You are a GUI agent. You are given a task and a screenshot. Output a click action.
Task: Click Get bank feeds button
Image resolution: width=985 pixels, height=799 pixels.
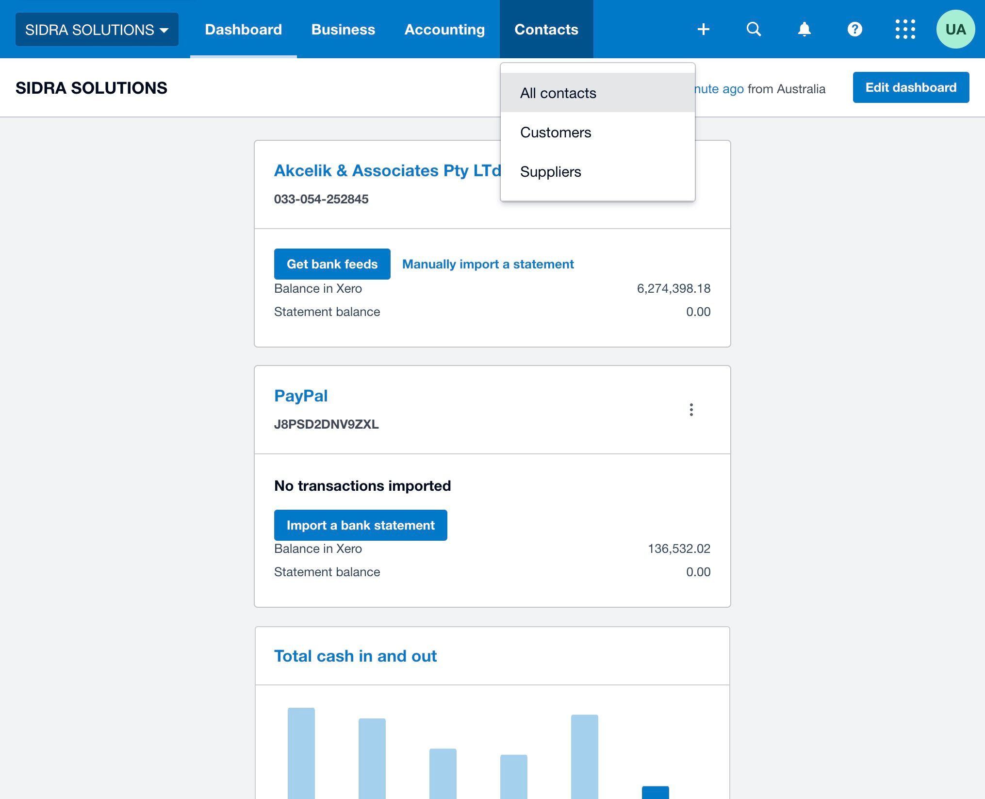(x=332, y=264)
